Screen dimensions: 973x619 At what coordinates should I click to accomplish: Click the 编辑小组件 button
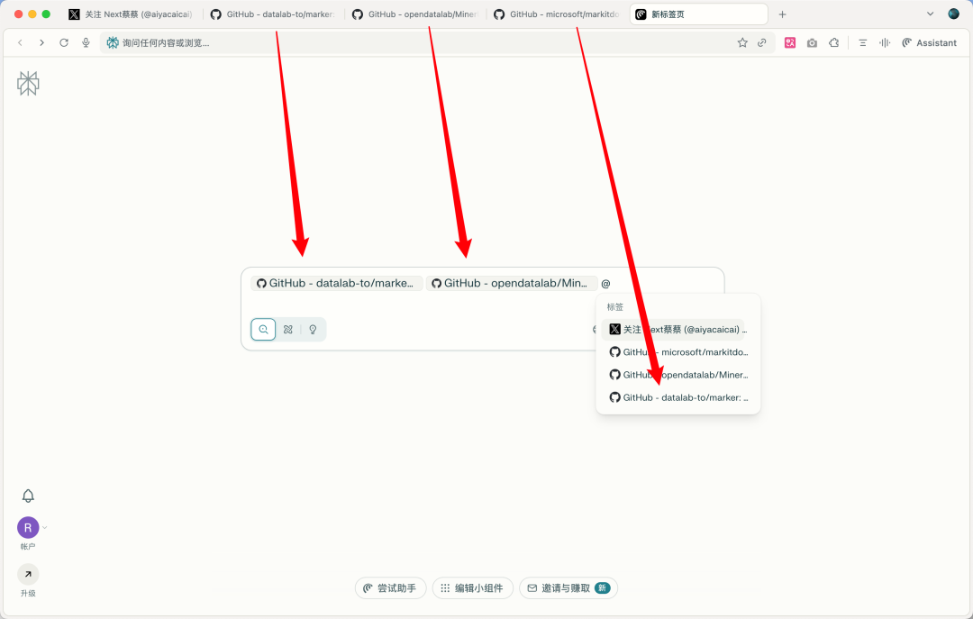(472, 587)
